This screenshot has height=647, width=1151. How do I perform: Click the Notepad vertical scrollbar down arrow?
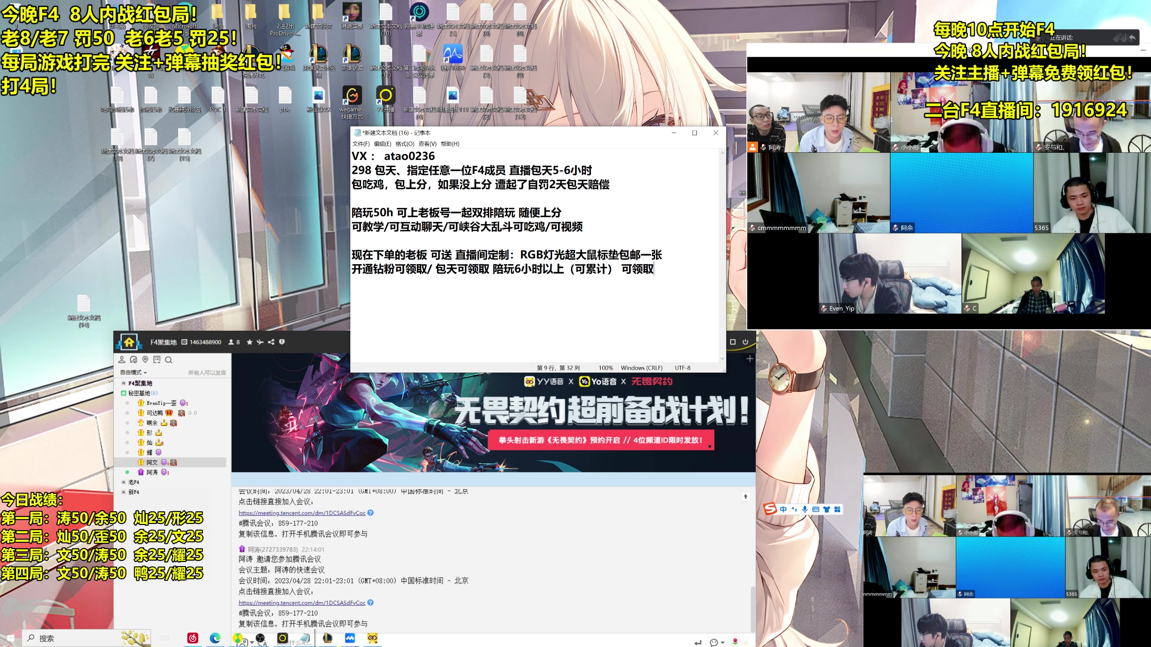click(x=723, y=359)
